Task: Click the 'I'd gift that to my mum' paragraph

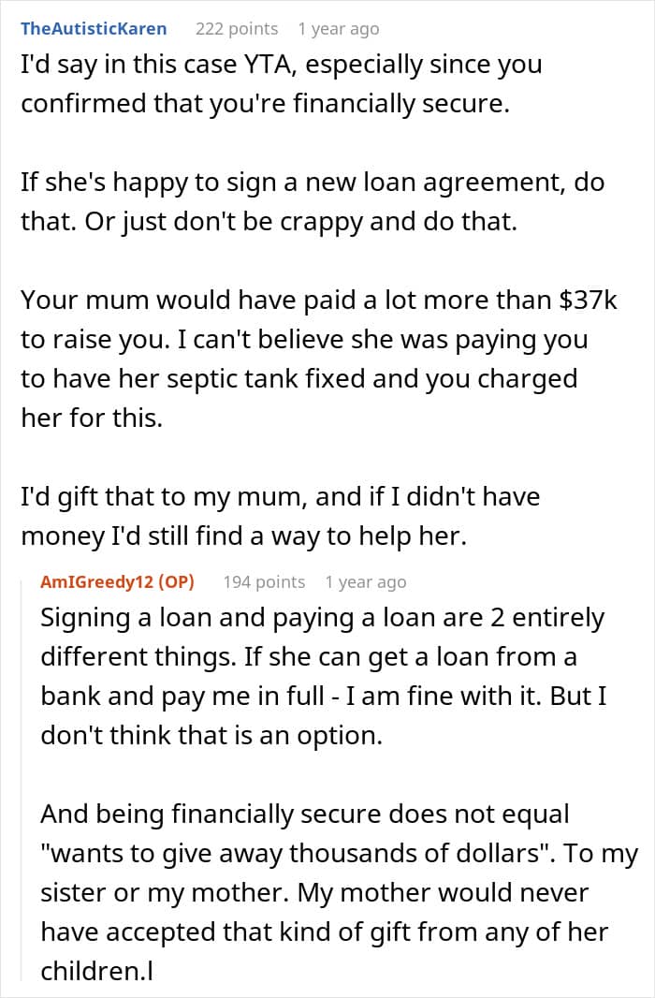Action: (281, 495)
